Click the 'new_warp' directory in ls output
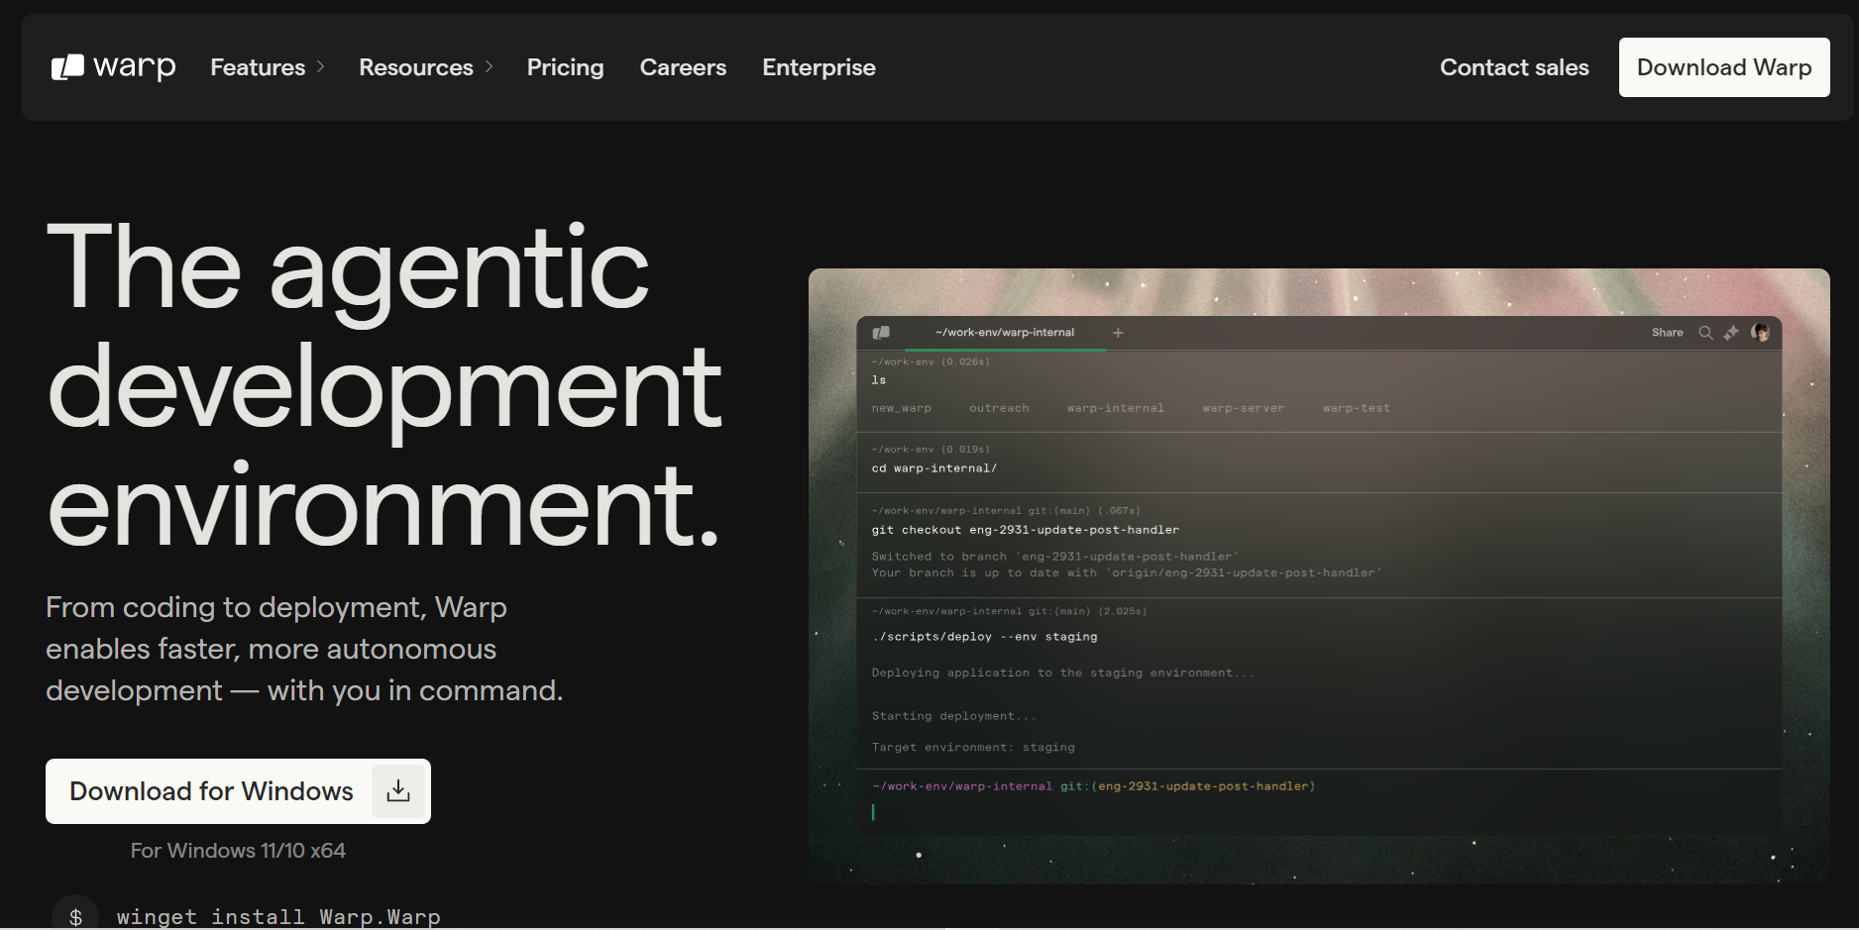The width and height of the screenshot is (1859, 930). click(x=901, y=408)
